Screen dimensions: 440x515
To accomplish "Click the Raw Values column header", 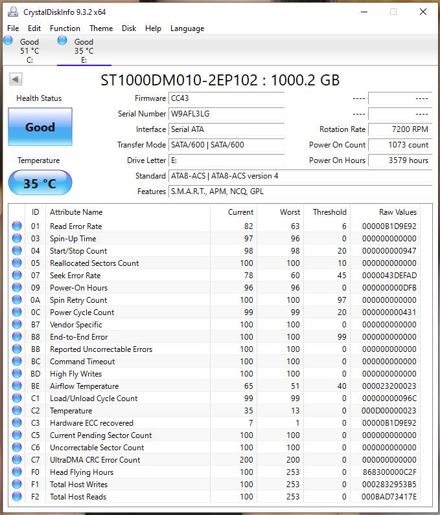I will (x=397, y=212).
